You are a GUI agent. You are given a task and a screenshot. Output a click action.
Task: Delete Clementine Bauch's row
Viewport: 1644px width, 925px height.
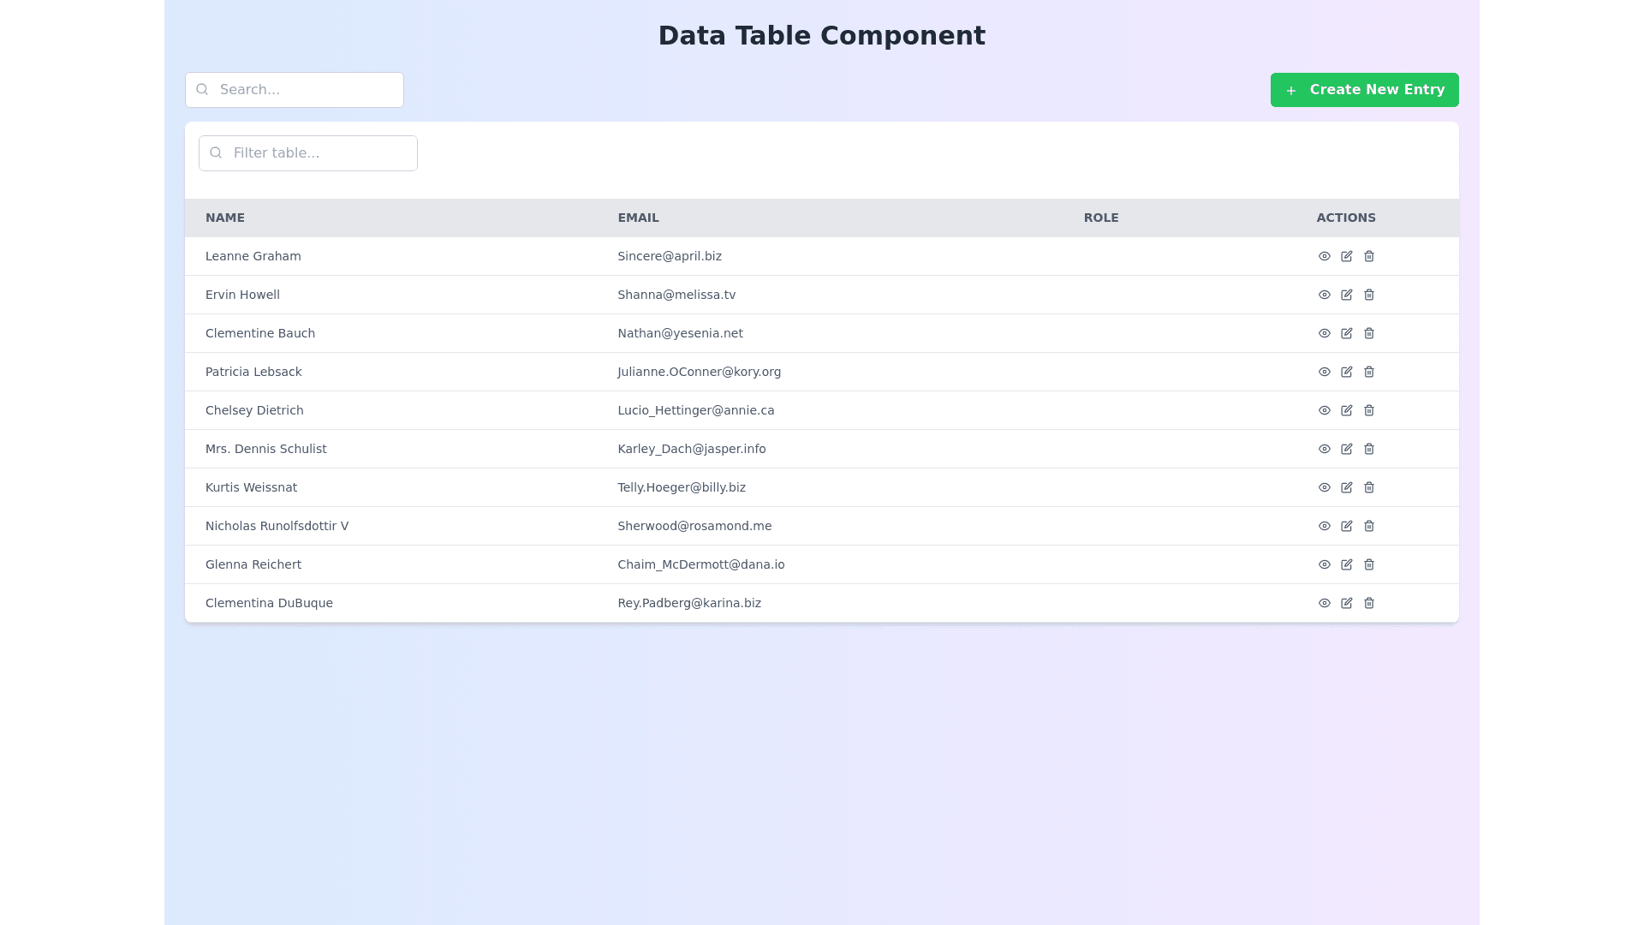point(1368,333)
